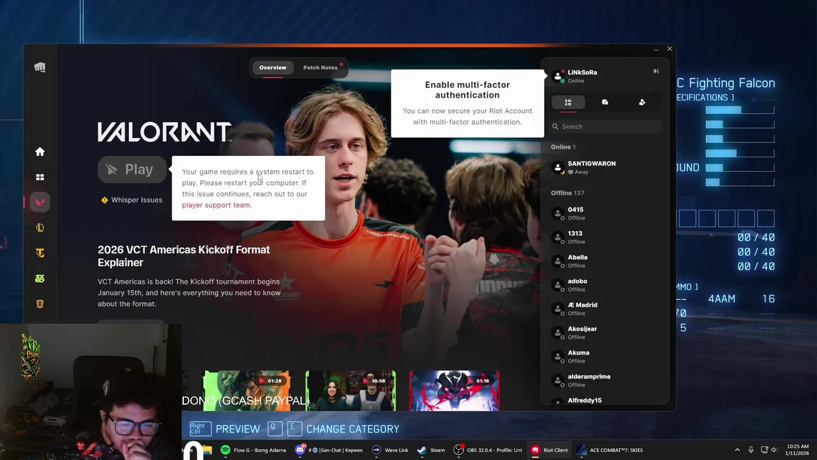The width and height of the screenshot is (817, 460).
Task: Click SANTIGWARON friend avatar
Action: coord(558,167)
